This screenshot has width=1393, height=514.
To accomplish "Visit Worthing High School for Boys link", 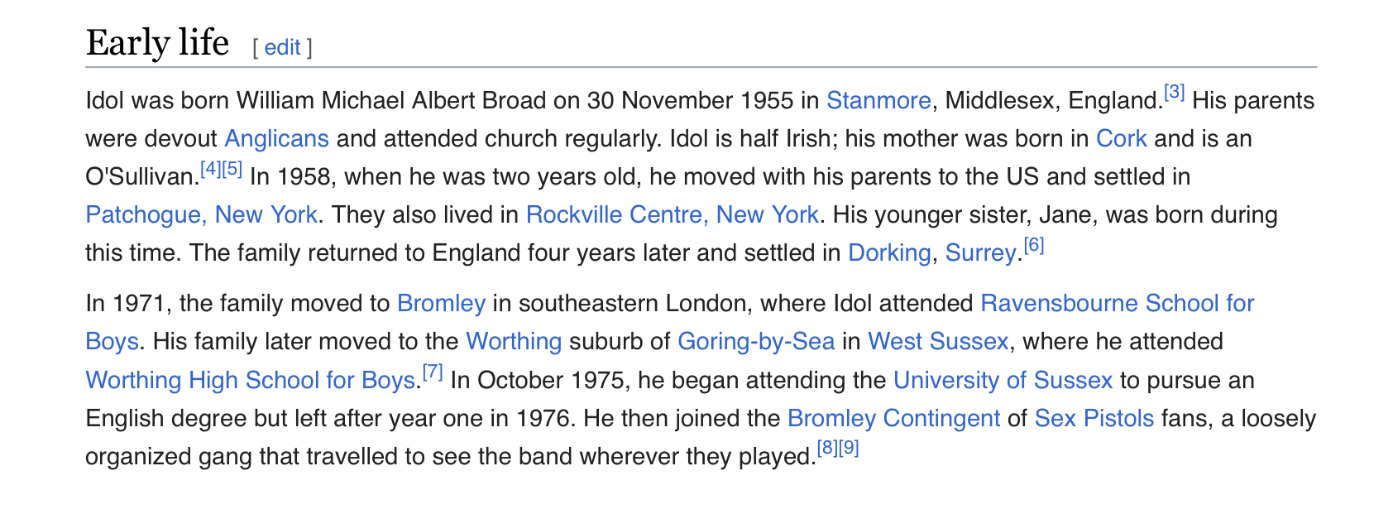I will [250, 381].
